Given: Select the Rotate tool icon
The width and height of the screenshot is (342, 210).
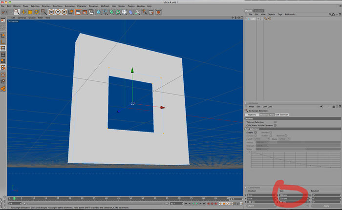Looking at the screenshot, I should pos(37,12).
